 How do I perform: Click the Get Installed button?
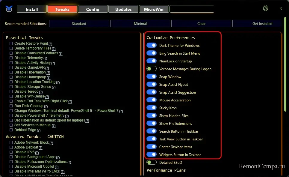pos(257,24)
